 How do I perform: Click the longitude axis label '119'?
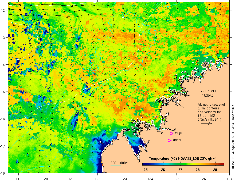(x=19, y=179)
